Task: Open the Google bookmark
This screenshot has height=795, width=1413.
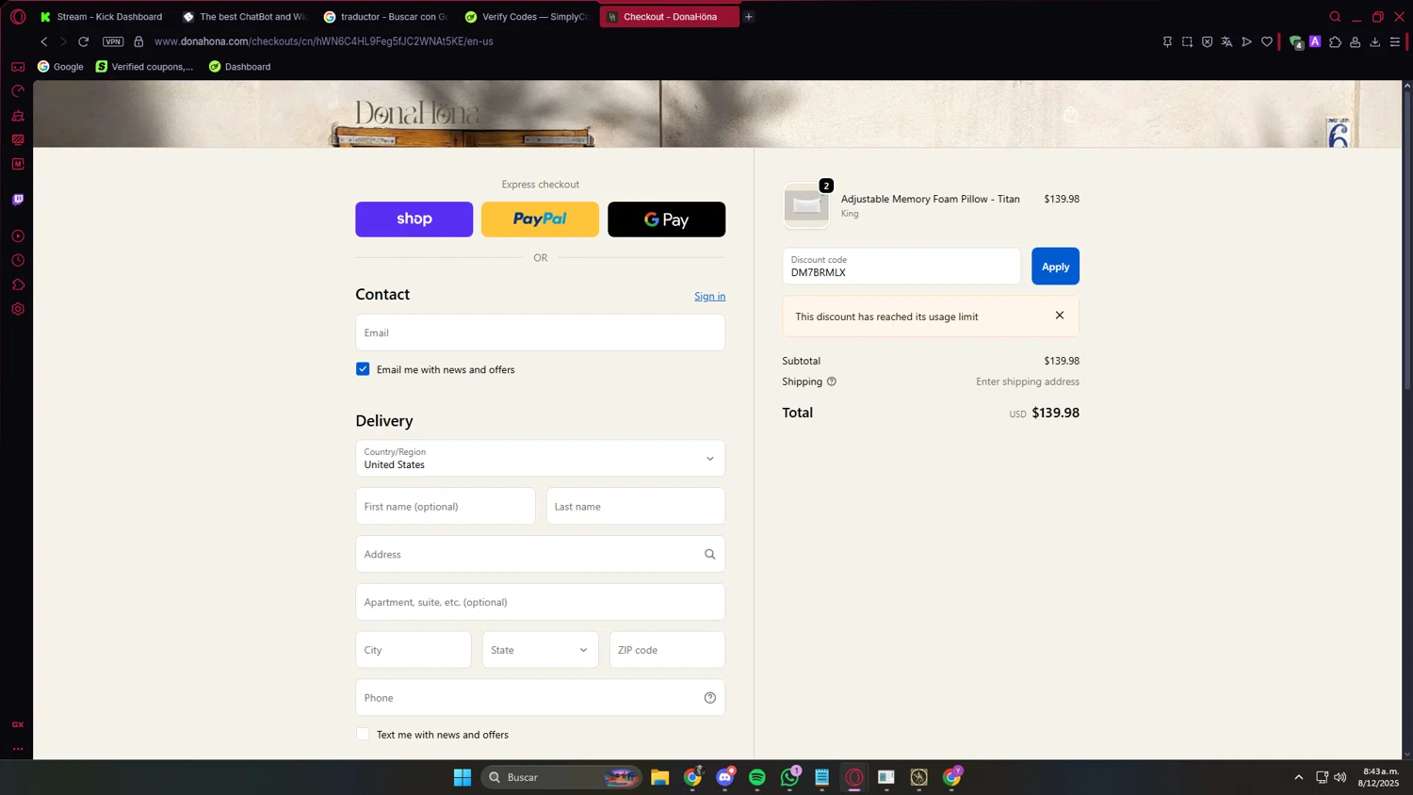Action: point(60,67)
